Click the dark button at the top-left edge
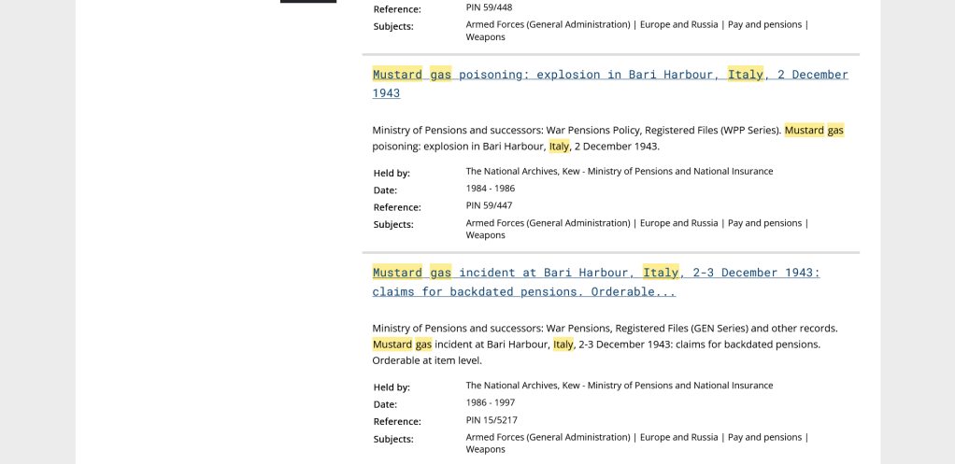The height and width of the screenshot is (464, 955). (308, 1)
